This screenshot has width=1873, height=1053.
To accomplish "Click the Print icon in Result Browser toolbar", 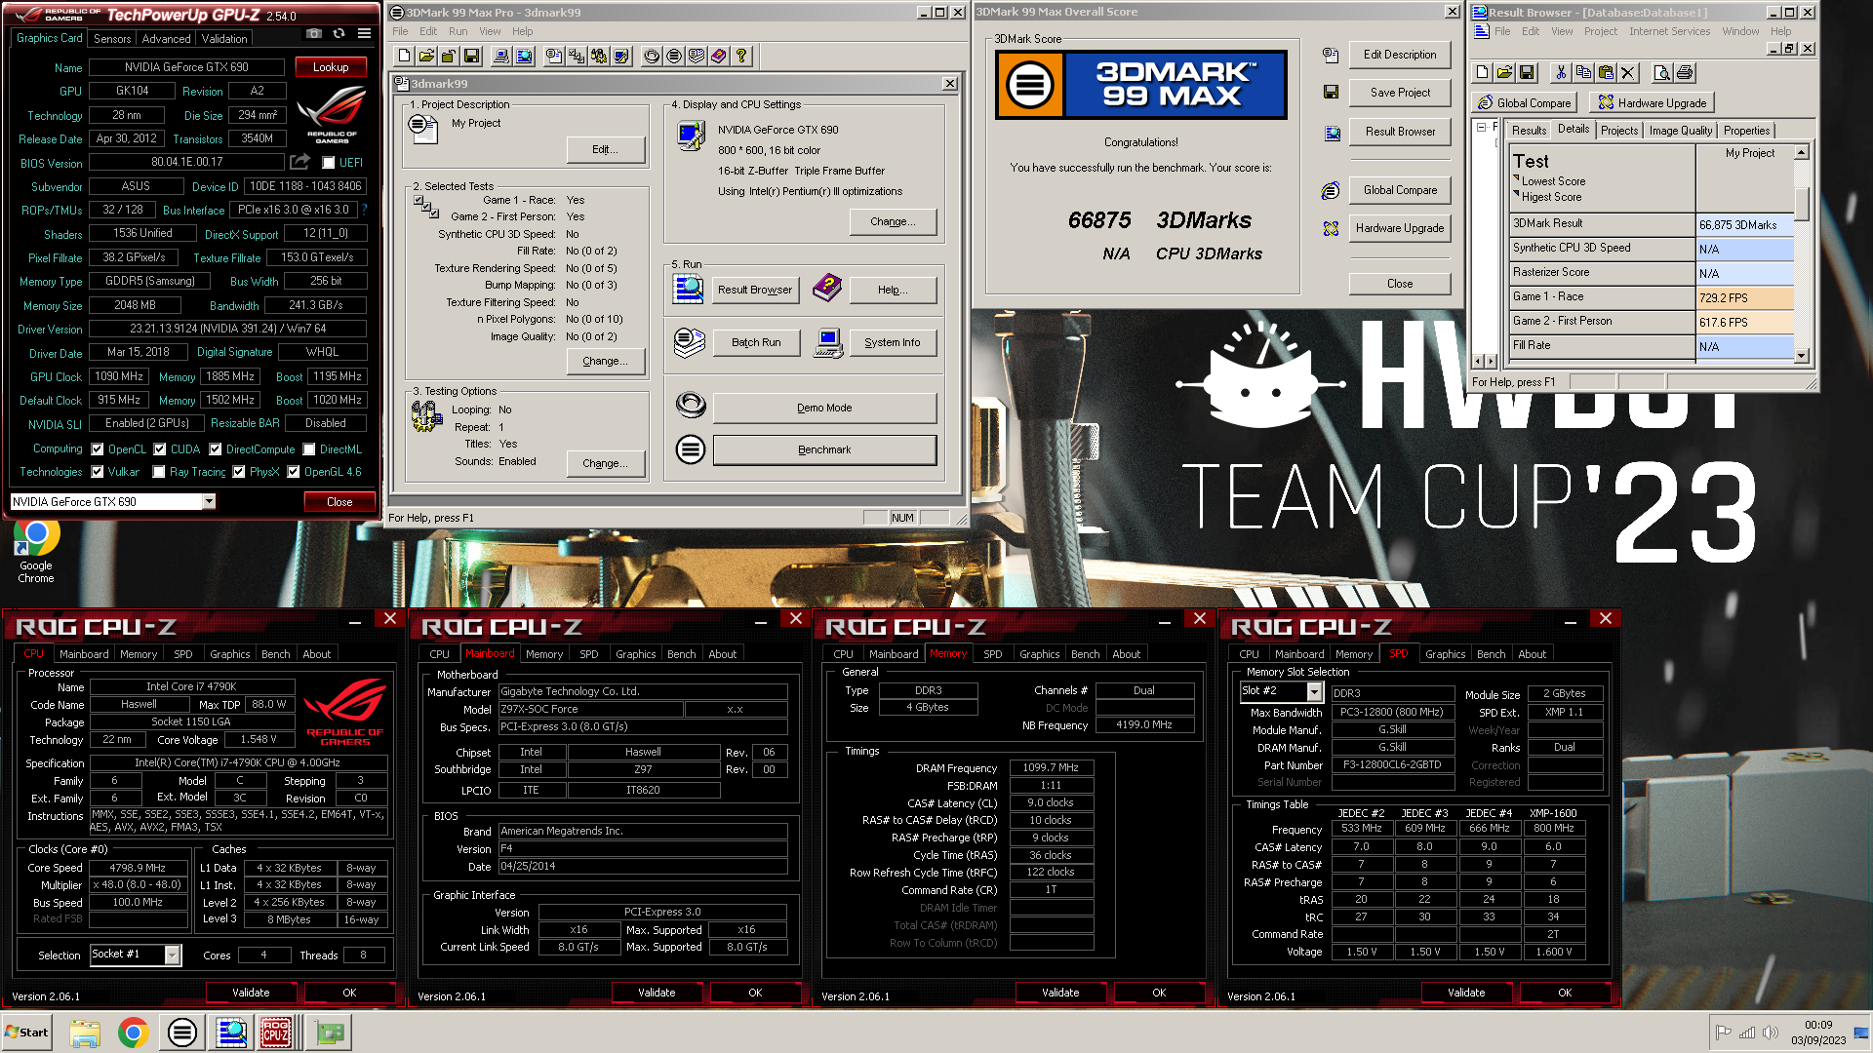I will (x=1685, y=72).
